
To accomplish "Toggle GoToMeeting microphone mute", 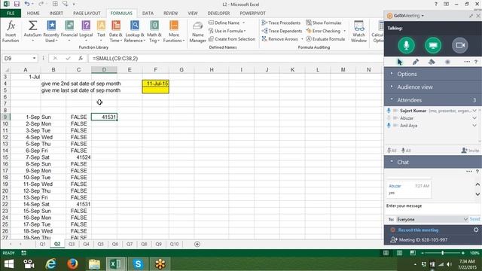I will click(x=406, y=45).
